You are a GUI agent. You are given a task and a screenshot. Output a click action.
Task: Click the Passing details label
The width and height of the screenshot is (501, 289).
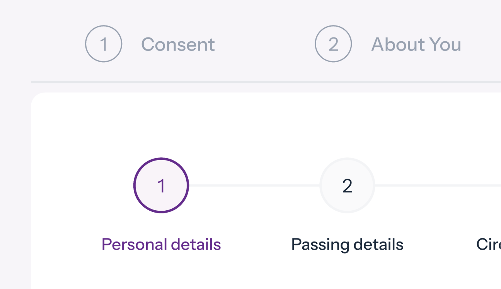347,244
